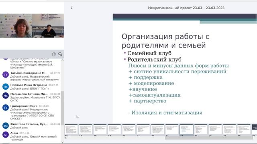Open slide thumbnail 20

click(x=129, y=130)
